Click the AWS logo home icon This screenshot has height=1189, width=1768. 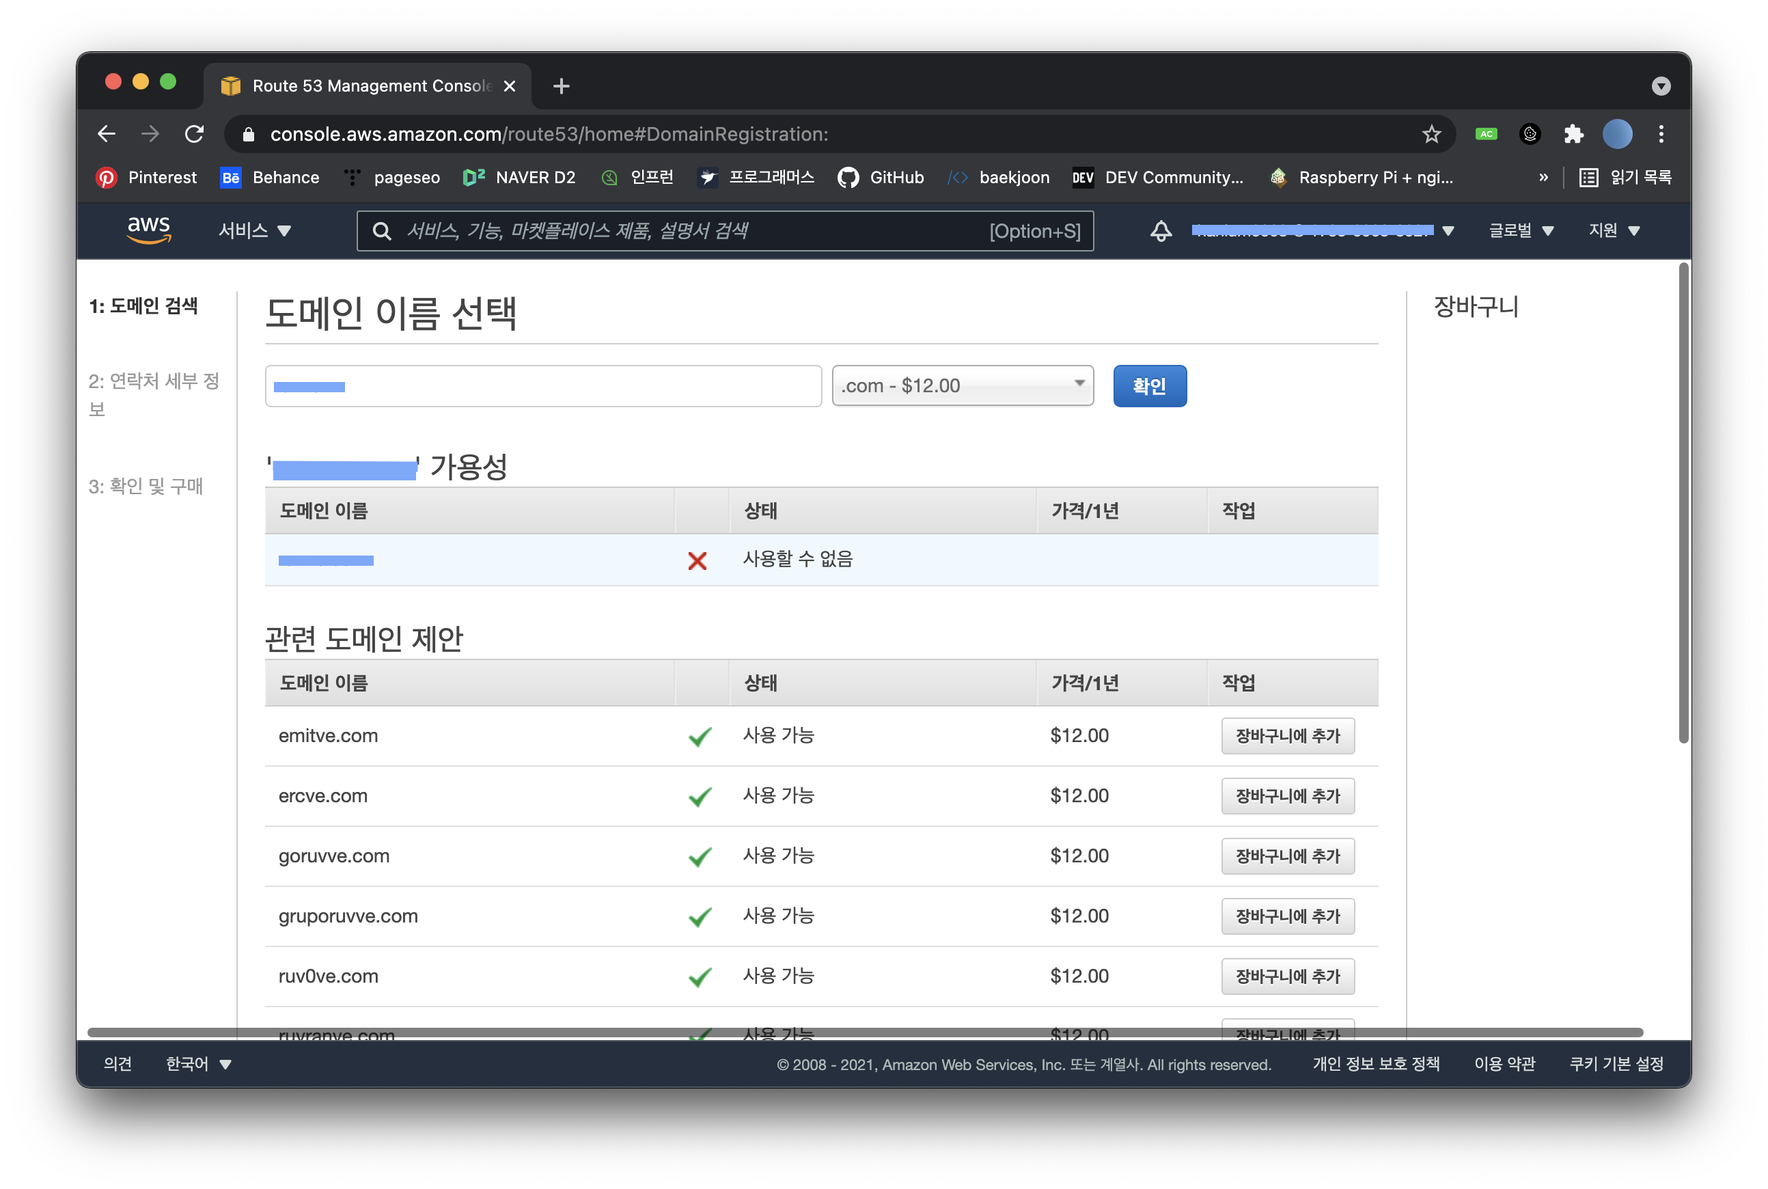(x=149, y=230)
